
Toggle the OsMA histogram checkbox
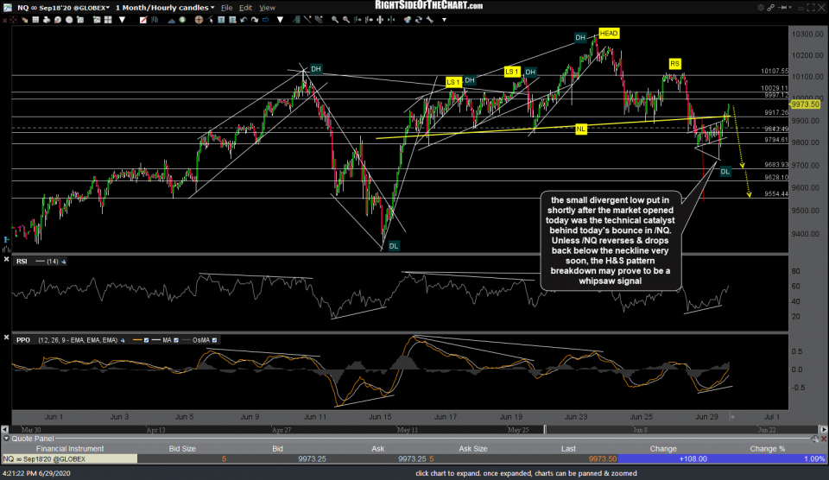point(214,340)
